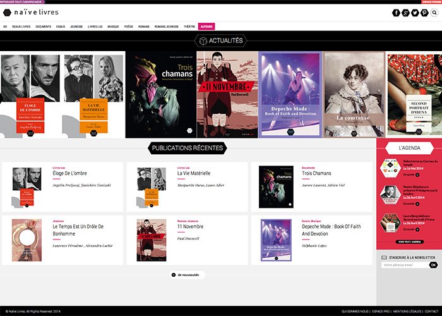Image resolution: width=442 pixels, height=316 pixels.
Task: Open the Pinterest social icon
Action: [x=424, y=13]
